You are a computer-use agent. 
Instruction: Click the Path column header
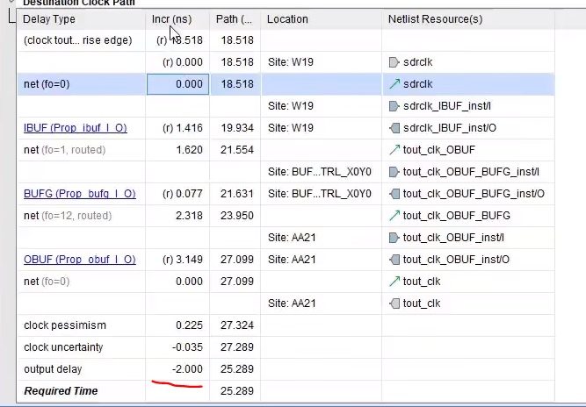tap(235, 19)
